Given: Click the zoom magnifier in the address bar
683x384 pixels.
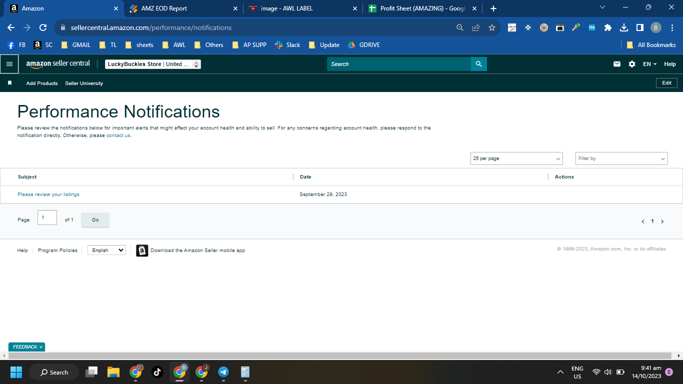Looking at the screenshot, I should 460,28.
